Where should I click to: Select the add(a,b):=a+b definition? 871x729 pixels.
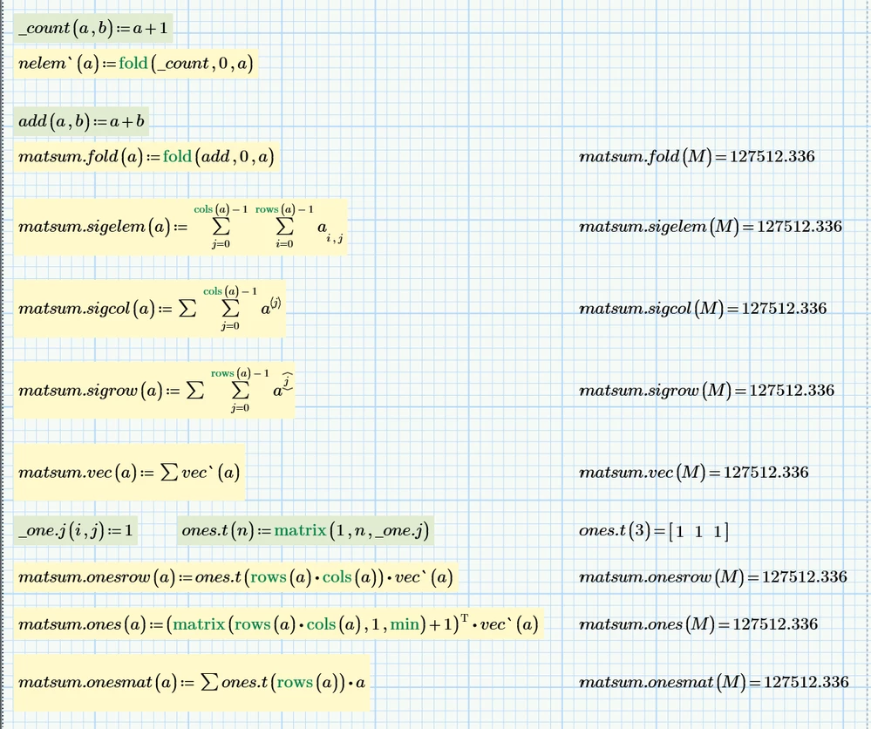coord(81,121)
